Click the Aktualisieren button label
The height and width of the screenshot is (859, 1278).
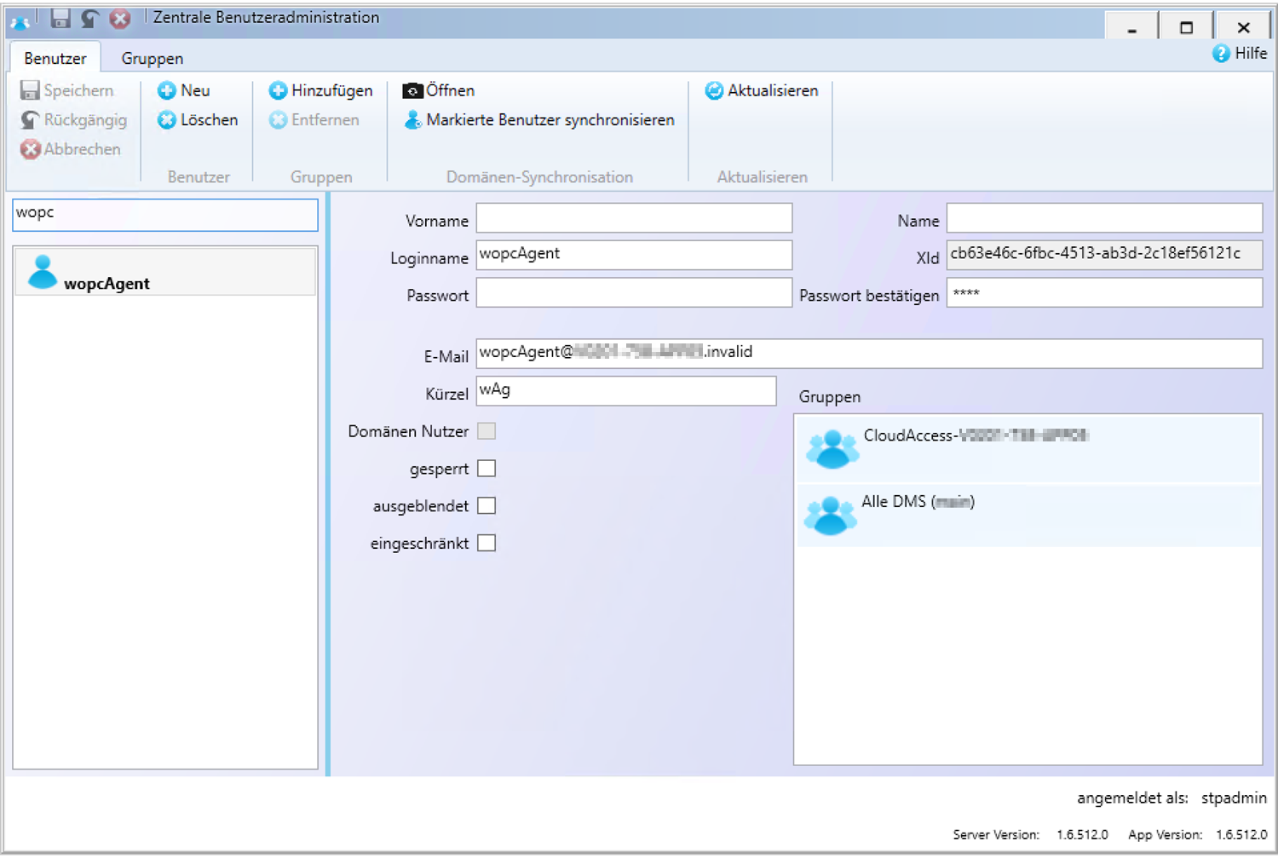click(x=773, y=90)
